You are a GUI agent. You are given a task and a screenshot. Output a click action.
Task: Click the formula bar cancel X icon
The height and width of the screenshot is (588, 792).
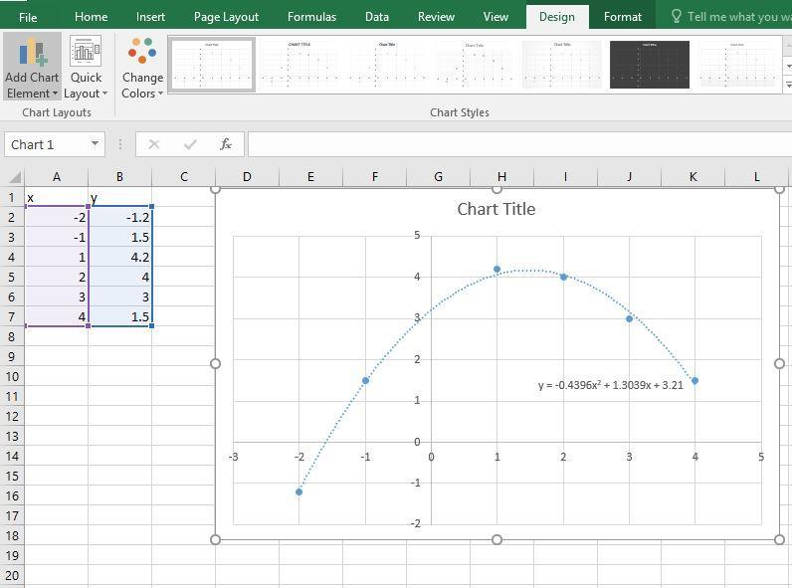click(x=154, y=144)
